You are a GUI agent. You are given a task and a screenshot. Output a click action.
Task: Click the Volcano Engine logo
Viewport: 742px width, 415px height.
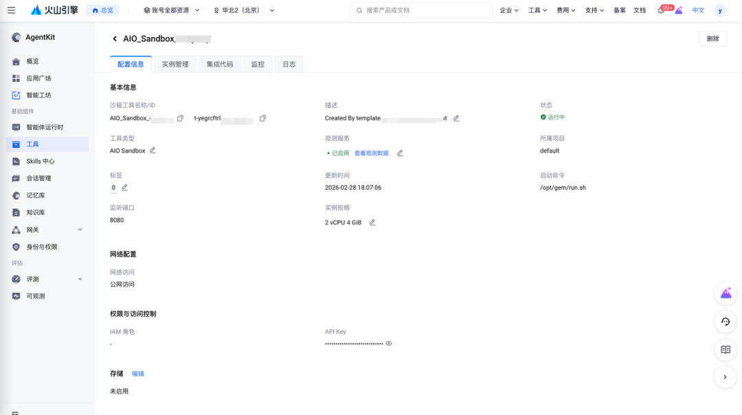[54, 10]
